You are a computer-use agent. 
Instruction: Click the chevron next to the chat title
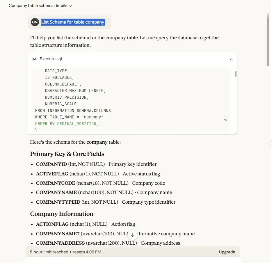tap(71, 6)
